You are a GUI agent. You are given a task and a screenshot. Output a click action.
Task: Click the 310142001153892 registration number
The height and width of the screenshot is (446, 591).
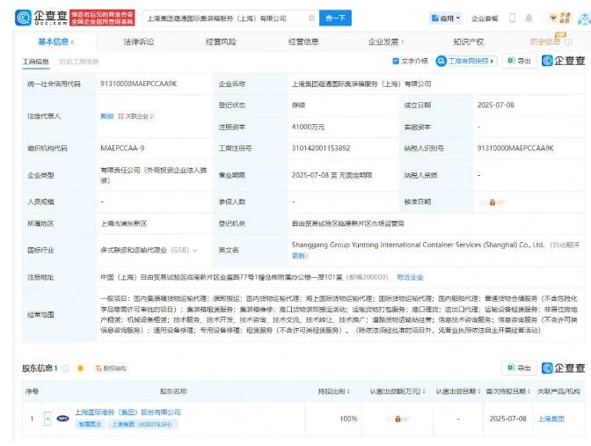[x=321, y=148]
